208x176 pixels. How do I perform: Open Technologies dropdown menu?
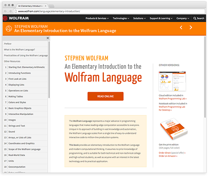click(x=121, y=18)
